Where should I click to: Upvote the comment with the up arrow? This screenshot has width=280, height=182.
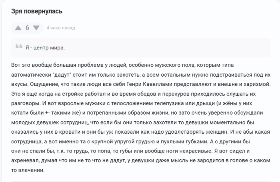18,28
